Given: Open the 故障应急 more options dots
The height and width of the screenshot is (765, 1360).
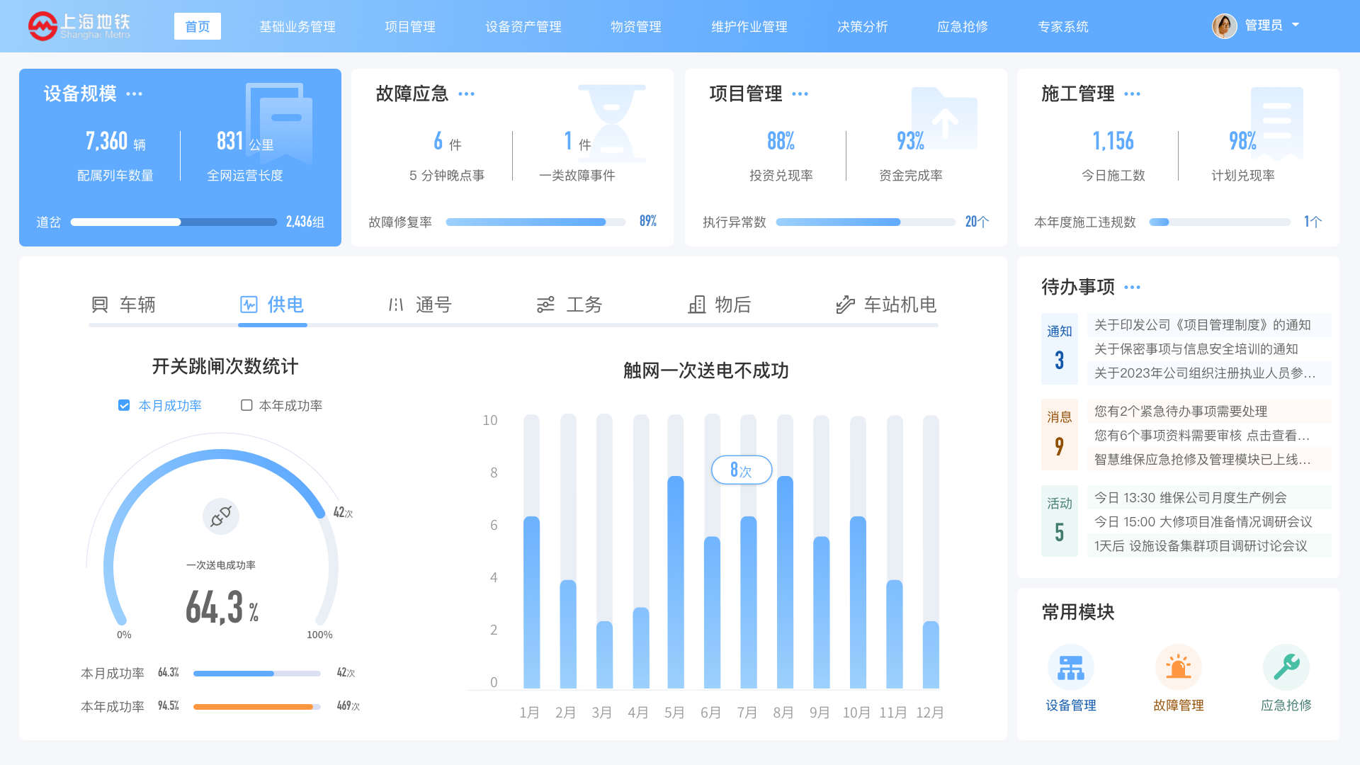Looking at the screenshot, I should [x=466, y=94].
